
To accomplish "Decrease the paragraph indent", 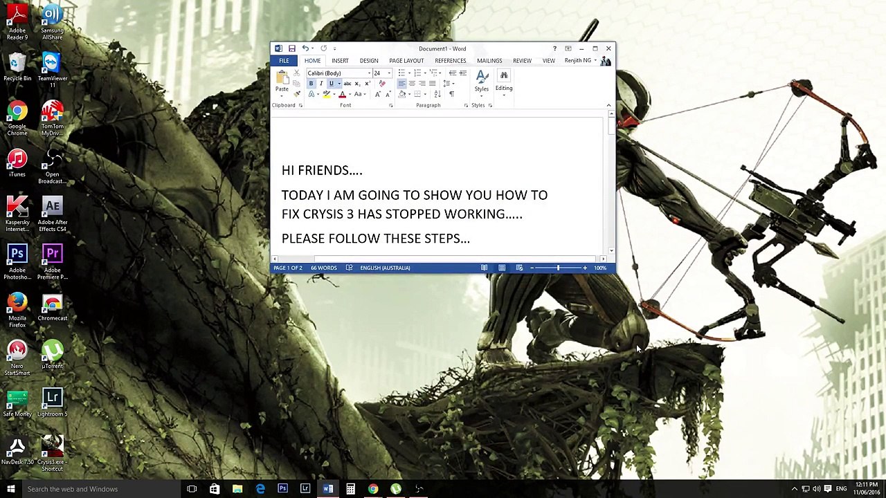I will [x=452, y=73].
